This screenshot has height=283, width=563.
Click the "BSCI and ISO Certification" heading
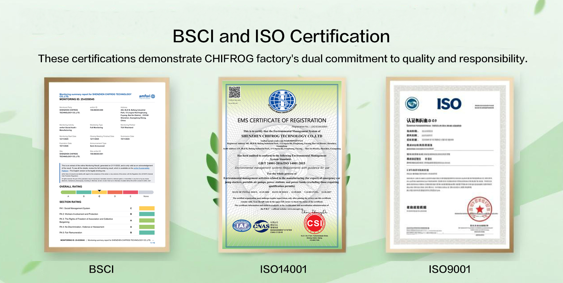281,36
